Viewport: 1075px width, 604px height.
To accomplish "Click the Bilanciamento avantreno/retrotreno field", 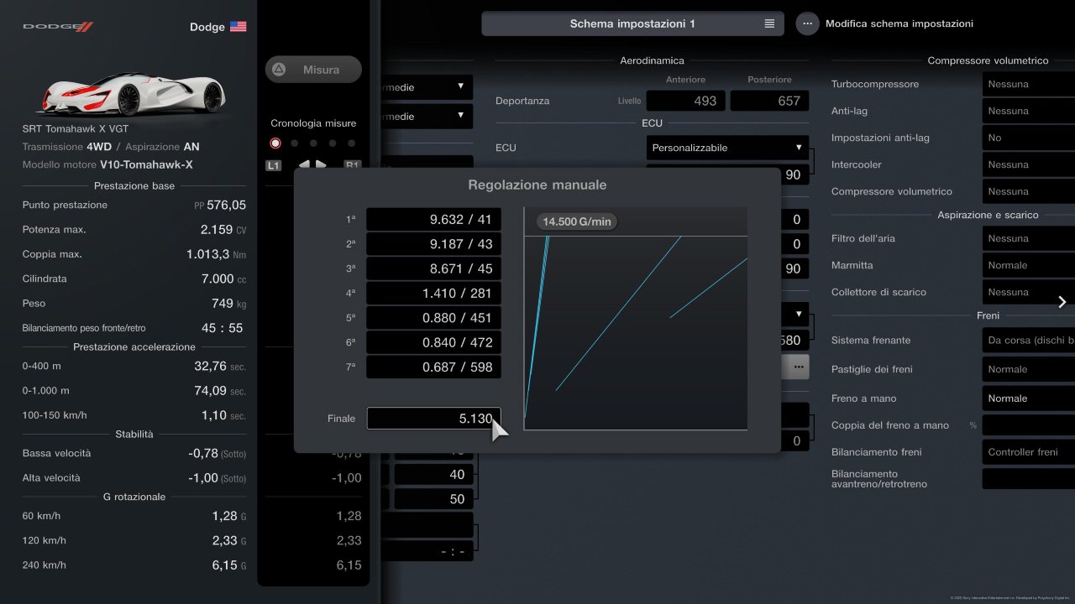I will pos(1029,479).
